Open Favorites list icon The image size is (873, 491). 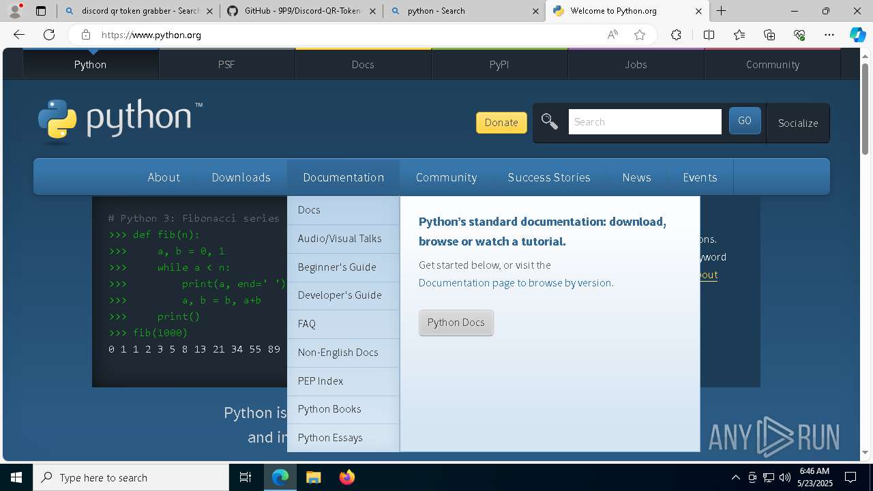(x=739, y=35)
